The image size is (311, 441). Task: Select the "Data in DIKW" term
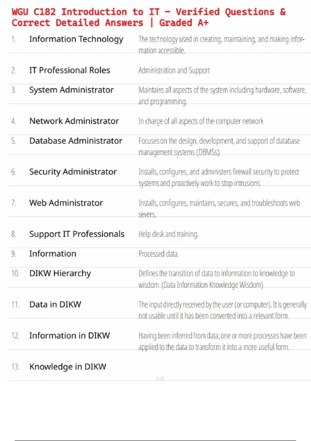(55, 305)
